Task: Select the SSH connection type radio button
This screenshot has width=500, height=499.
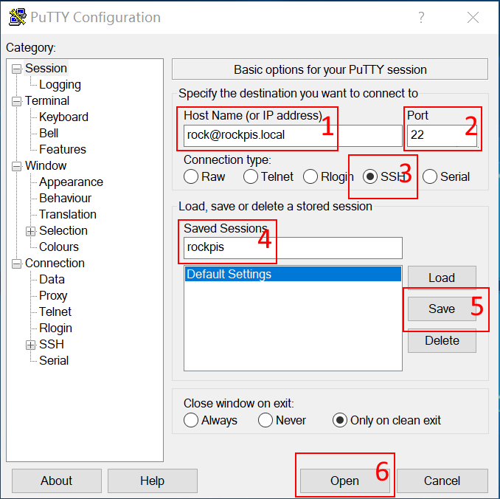Action: pyautogui.click(x=370, y=176)
